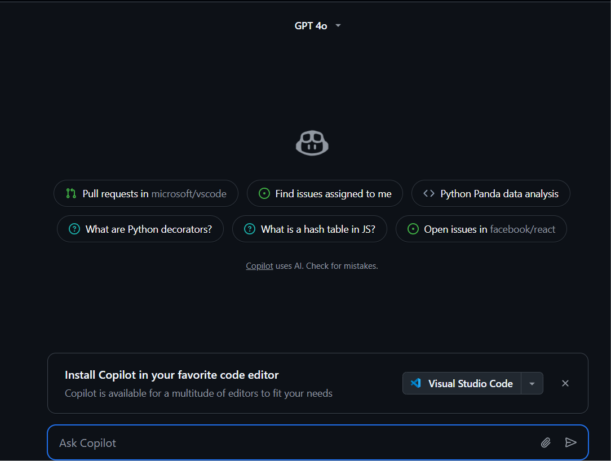Select Find issues assigned to me suggestion
This screenshot has height=461, width=611.
[x=325, y=194]
